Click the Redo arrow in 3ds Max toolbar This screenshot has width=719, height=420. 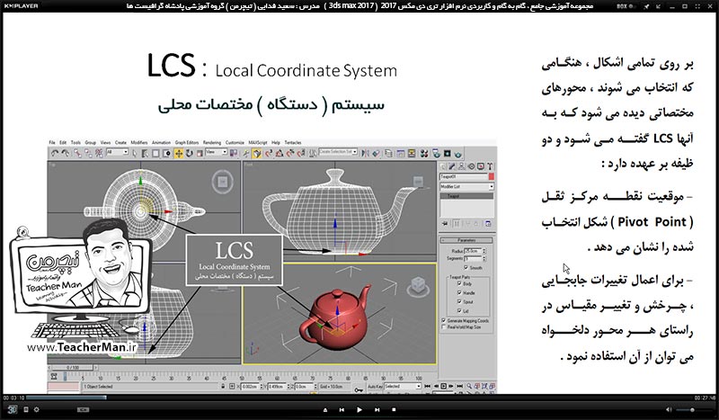tap(66, 153)
